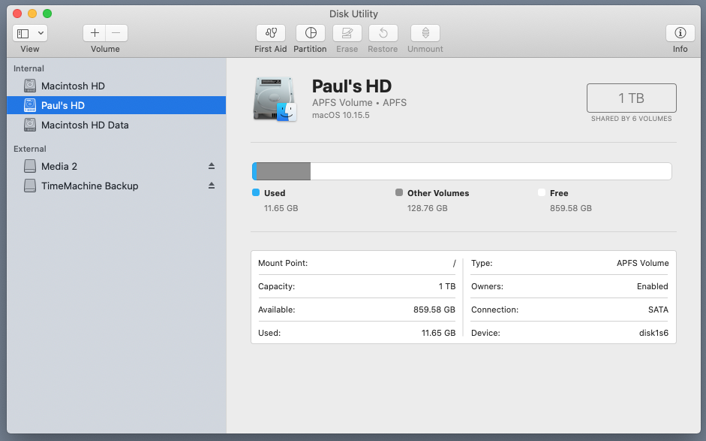The height and width of the screenshot is (441, 706).
Task: Click the Paul's HD title text
Action: tap(352, 86)
